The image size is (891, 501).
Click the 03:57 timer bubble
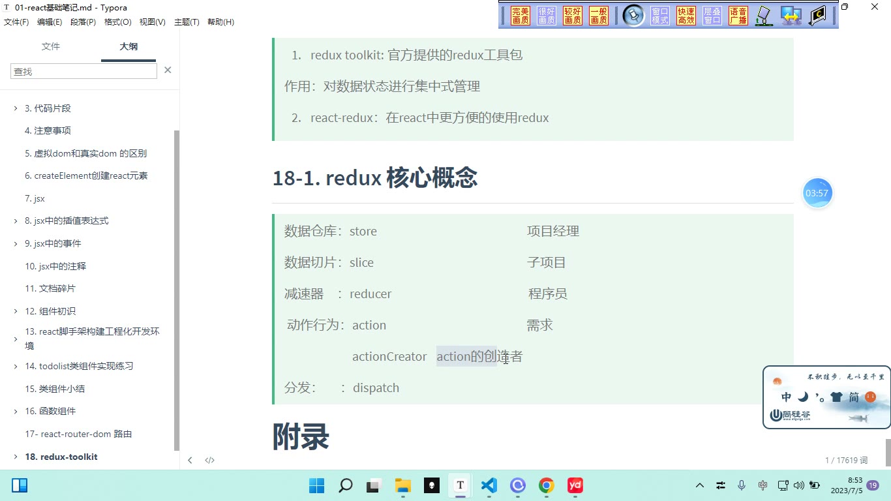pyautogui.click(x=817, y=193)
